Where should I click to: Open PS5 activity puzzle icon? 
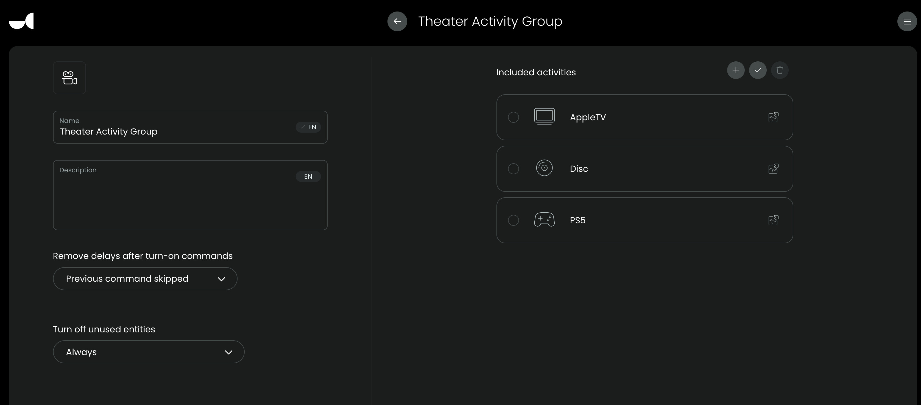[x=773, y=220]
